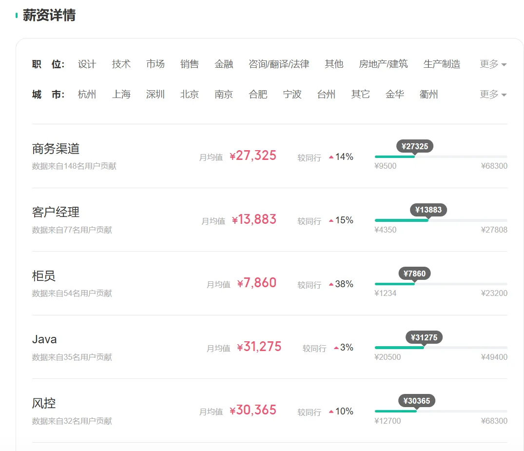Open the 客户经理 salary entry
The height and width of the screenshot is (451, 524).
[56, 212]
